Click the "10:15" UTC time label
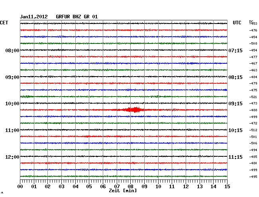This screenshot has height=197, width=259. click(235, 130)
